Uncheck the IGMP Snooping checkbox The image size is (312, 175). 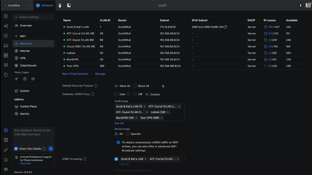[116, 159]
